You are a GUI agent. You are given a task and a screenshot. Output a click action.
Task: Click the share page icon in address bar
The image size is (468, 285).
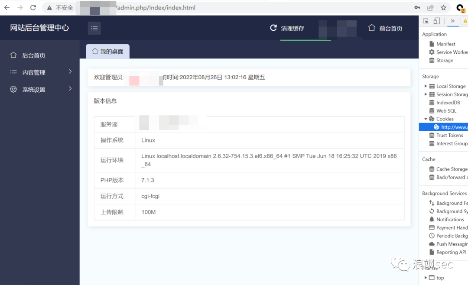point(430,7)
